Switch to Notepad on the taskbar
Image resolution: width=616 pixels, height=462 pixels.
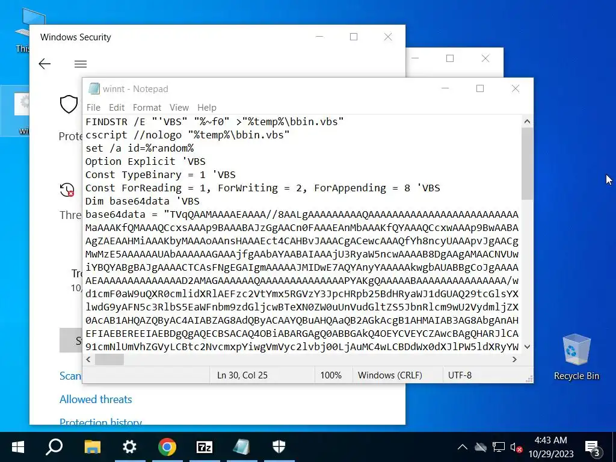click(x=242, y=447)
